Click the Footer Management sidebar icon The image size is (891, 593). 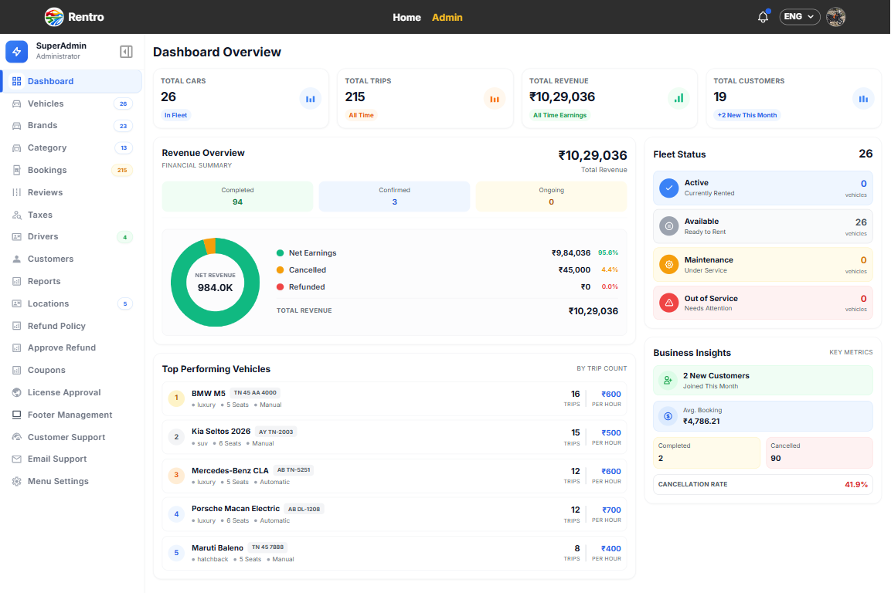[16, 415]
